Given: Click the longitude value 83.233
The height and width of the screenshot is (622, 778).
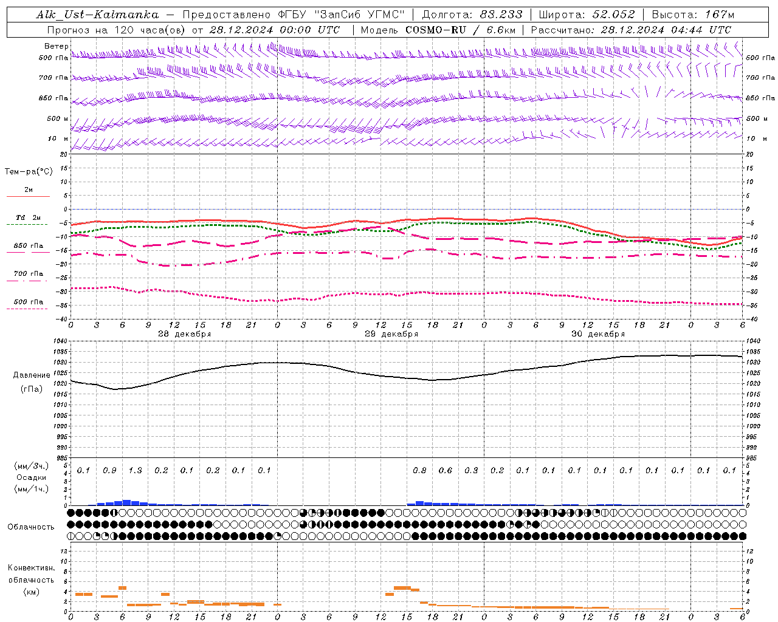Looking at the screenshot, I should 501,15.
